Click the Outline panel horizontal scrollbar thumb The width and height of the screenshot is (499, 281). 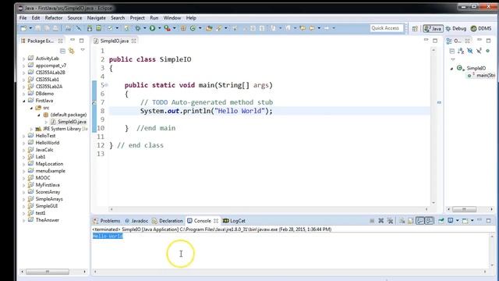point(465,209)
